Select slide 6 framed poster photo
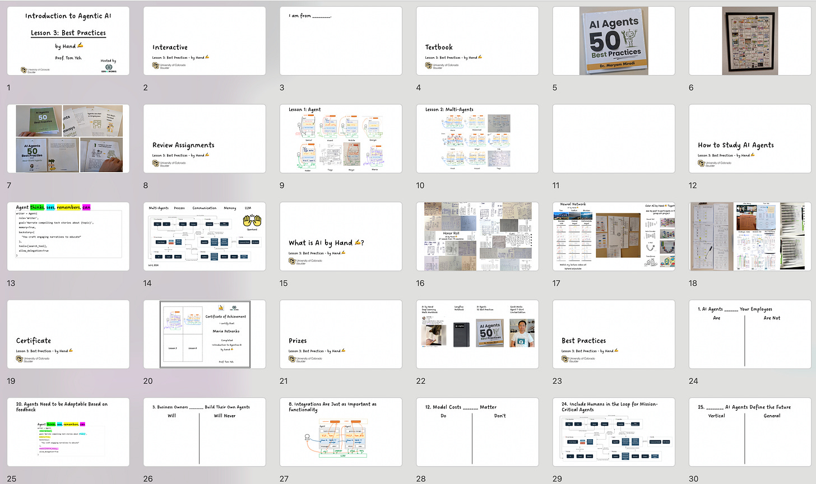This screenshot has height=484, width=816. 750,41
